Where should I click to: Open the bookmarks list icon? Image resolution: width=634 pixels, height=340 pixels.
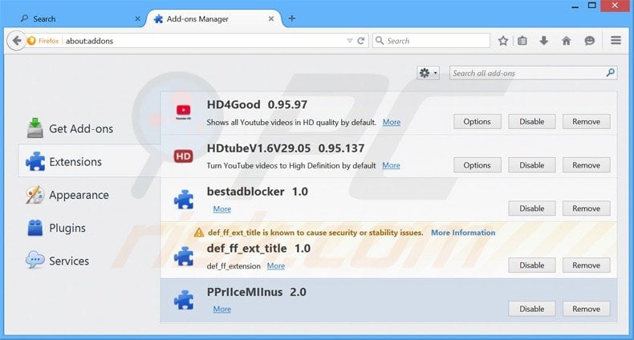pos(522,41)
